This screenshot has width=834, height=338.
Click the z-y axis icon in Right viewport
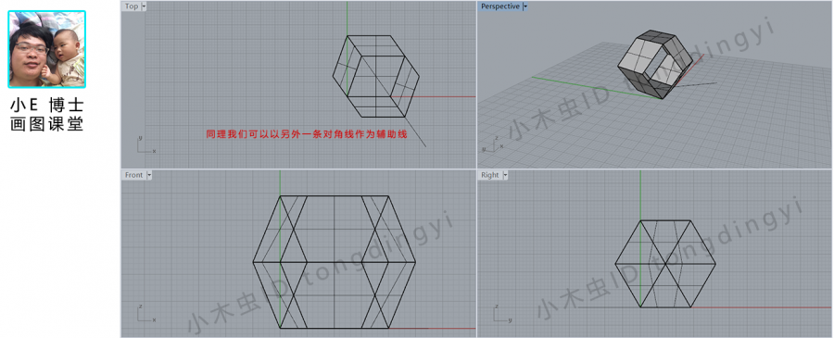502,313
